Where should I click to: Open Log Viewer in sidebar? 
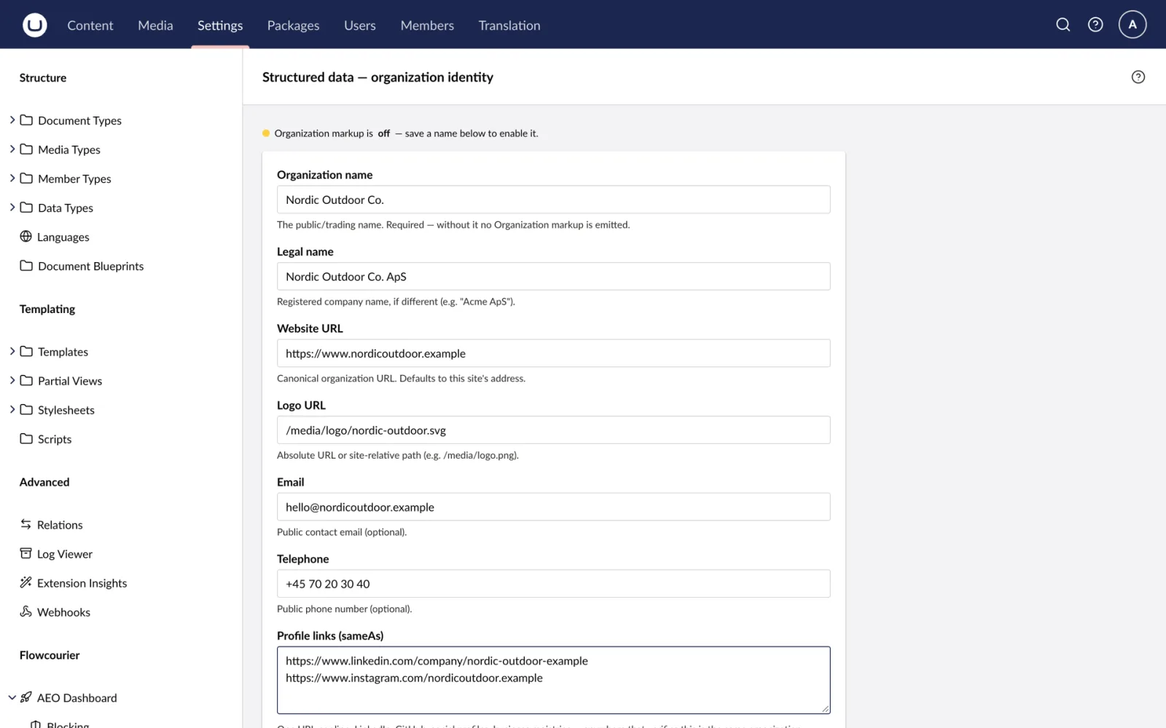pos(65,554)
